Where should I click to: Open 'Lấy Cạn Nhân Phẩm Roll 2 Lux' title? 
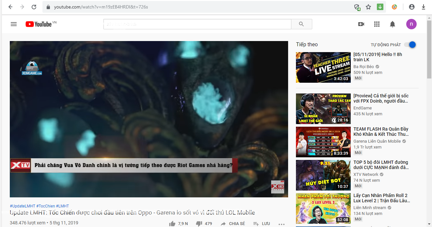382,198
